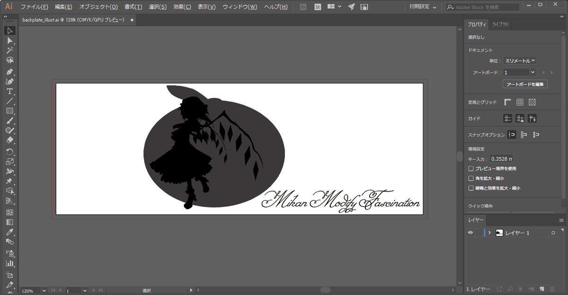Image resolution: width=568 pixels, height=295 pixels.
Task: Open the オブジェクト(O) menu
Action: (98, 7)
